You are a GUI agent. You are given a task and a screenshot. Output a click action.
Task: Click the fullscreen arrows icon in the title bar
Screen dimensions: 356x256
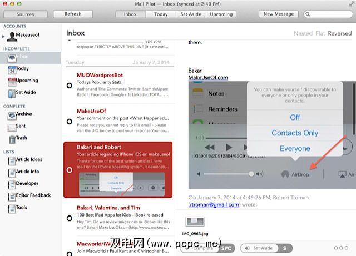(352, 4)
